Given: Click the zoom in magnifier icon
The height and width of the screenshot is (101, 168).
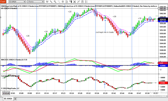Looking at the screenshot, I should (x=55, y=2).
